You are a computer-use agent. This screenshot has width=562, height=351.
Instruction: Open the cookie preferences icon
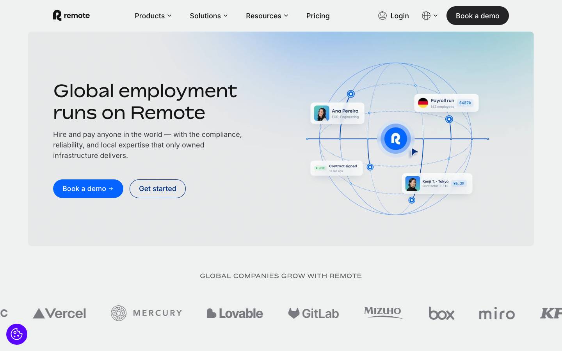click(17, 334)
